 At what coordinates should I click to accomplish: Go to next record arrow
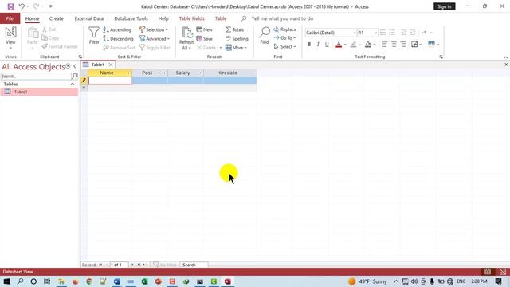coord(132,265)
